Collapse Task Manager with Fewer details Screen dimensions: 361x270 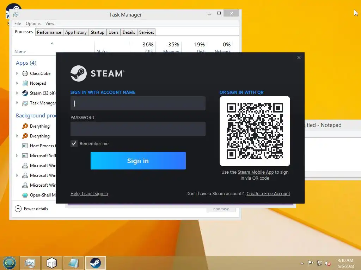[x=31, y=209]
